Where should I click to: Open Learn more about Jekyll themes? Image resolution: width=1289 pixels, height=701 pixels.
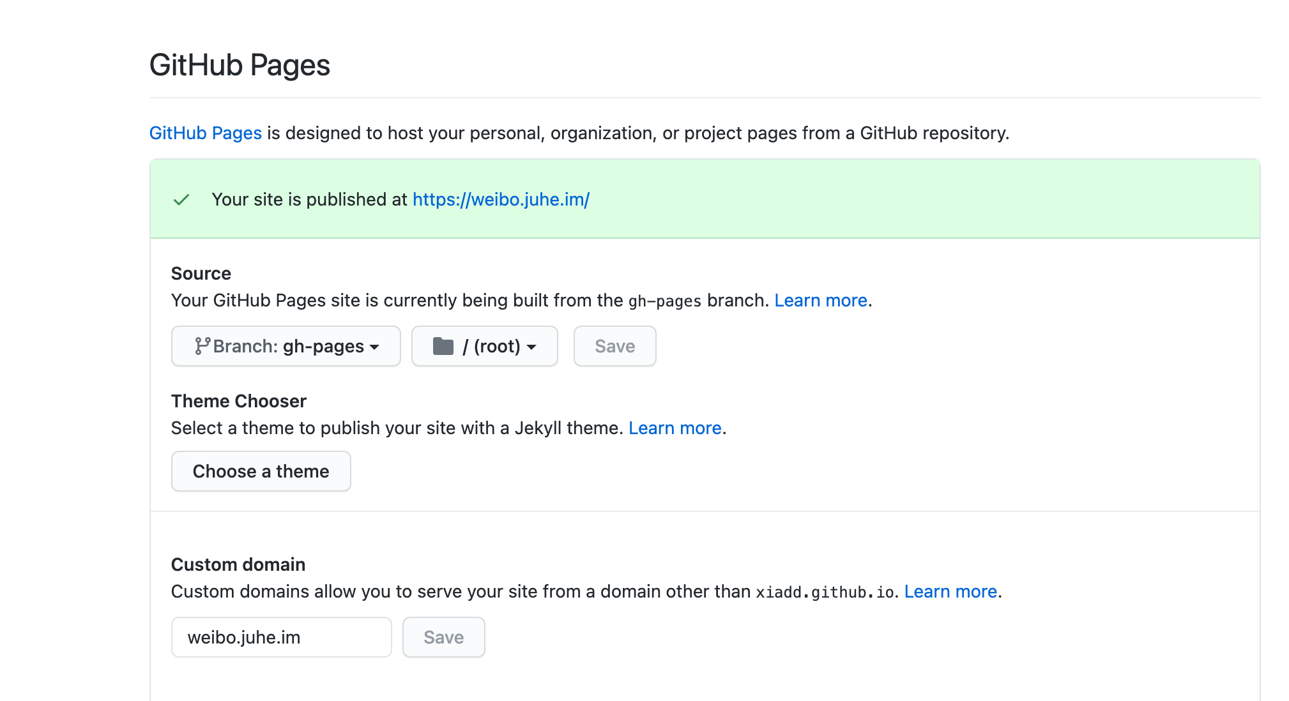pyautogui.click(x=675, y=428)
